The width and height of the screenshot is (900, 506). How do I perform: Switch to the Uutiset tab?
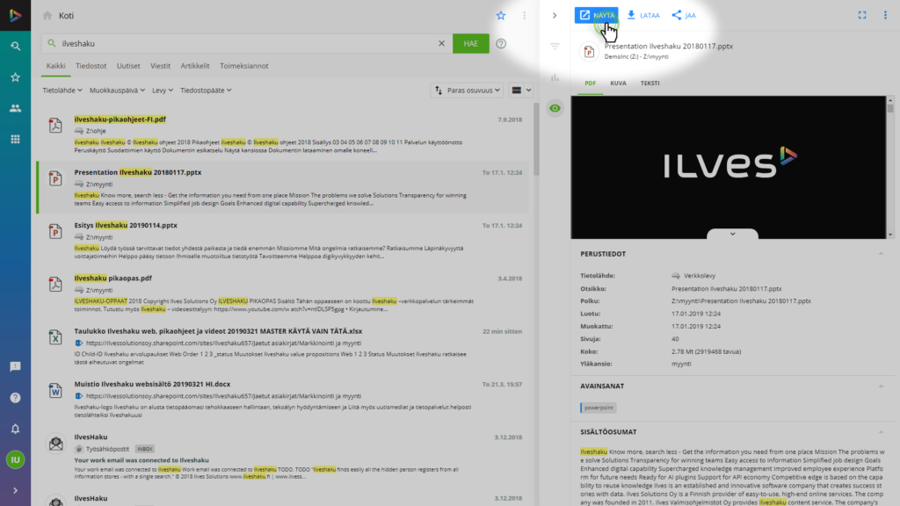[x=128, y=66]
